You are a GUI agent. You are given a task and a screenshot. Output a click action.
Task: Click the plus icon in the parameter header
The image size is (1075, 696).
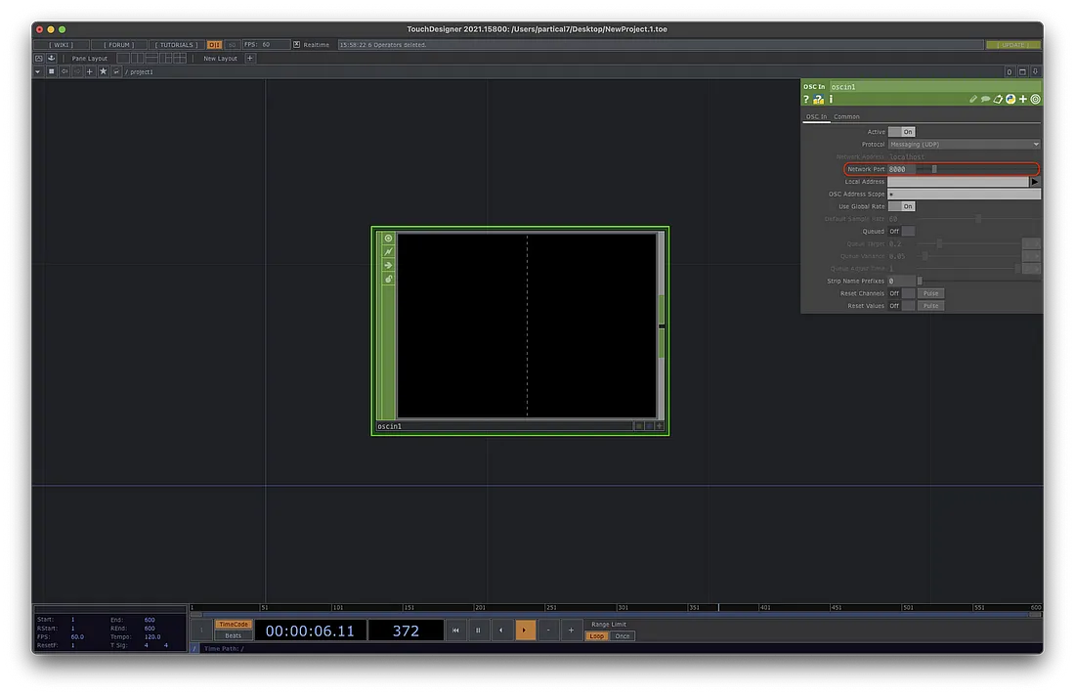point(1022,100)
